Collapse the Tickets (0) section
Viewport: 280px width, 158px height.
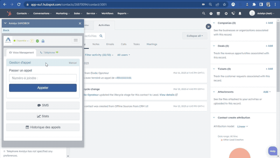(214, 69)
